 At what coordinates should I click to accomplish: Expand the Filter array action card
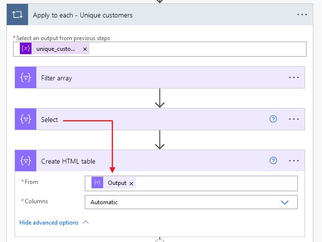point(145,78)
